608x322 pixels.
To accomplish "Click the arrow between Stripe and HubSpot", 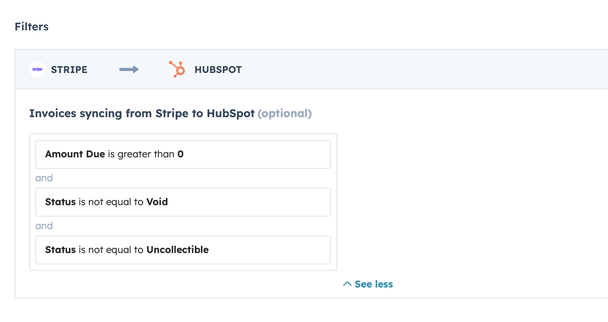I will click(129, 70).
